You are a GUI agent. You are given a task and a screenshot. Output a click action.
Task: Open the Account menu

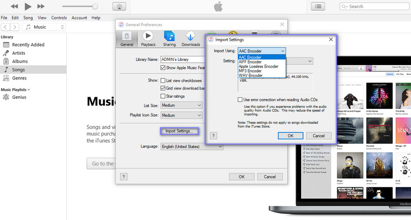click(x=79, y=18)
